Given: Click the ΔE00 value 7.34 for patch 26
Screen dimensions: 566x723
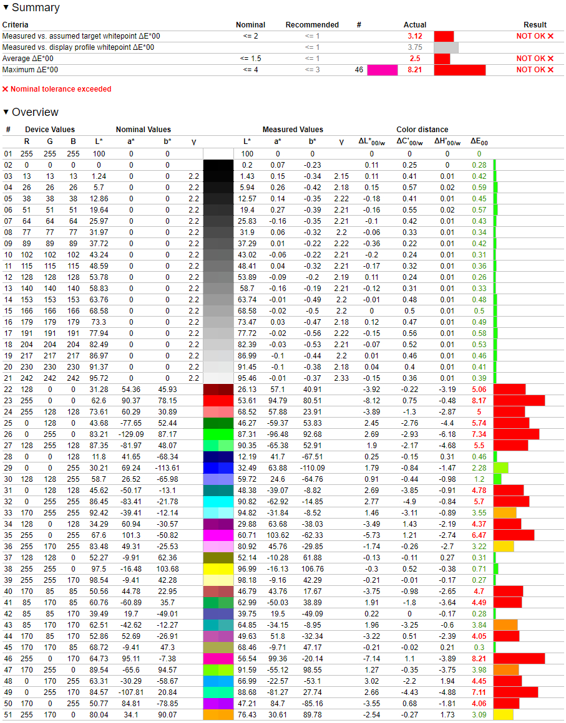Looking at the screenshot, I should 479,434.
